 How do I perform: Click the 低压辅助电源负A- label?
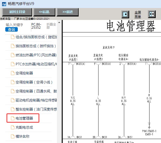(149, 60)
